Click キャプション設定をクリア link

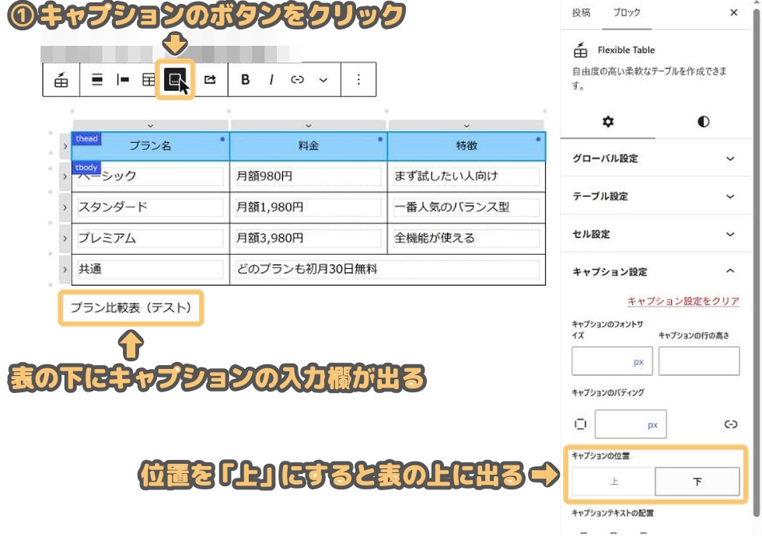tap(683, 301)
